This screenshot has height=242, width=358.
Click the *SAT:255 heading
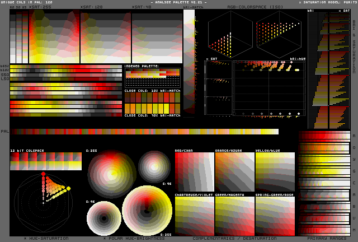tap(40, 7)
